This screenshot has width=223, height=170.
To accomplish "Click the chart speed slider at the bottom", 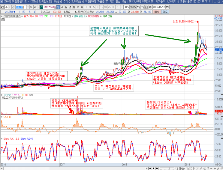I will tap(167, 169).
